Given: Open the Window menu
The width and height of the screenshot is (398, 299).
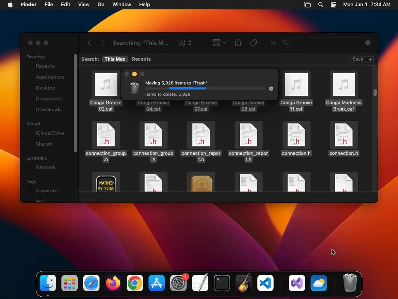Looking at the screenshot, I should pos(122,5).
